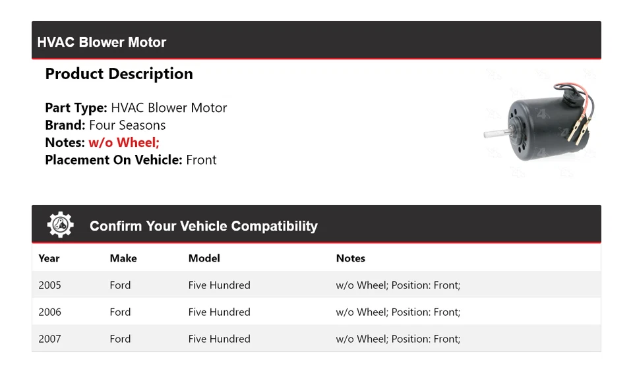This screenshot has width=633, height=373.
Task: Open the blower motor product image
Action: coord(539,118)
